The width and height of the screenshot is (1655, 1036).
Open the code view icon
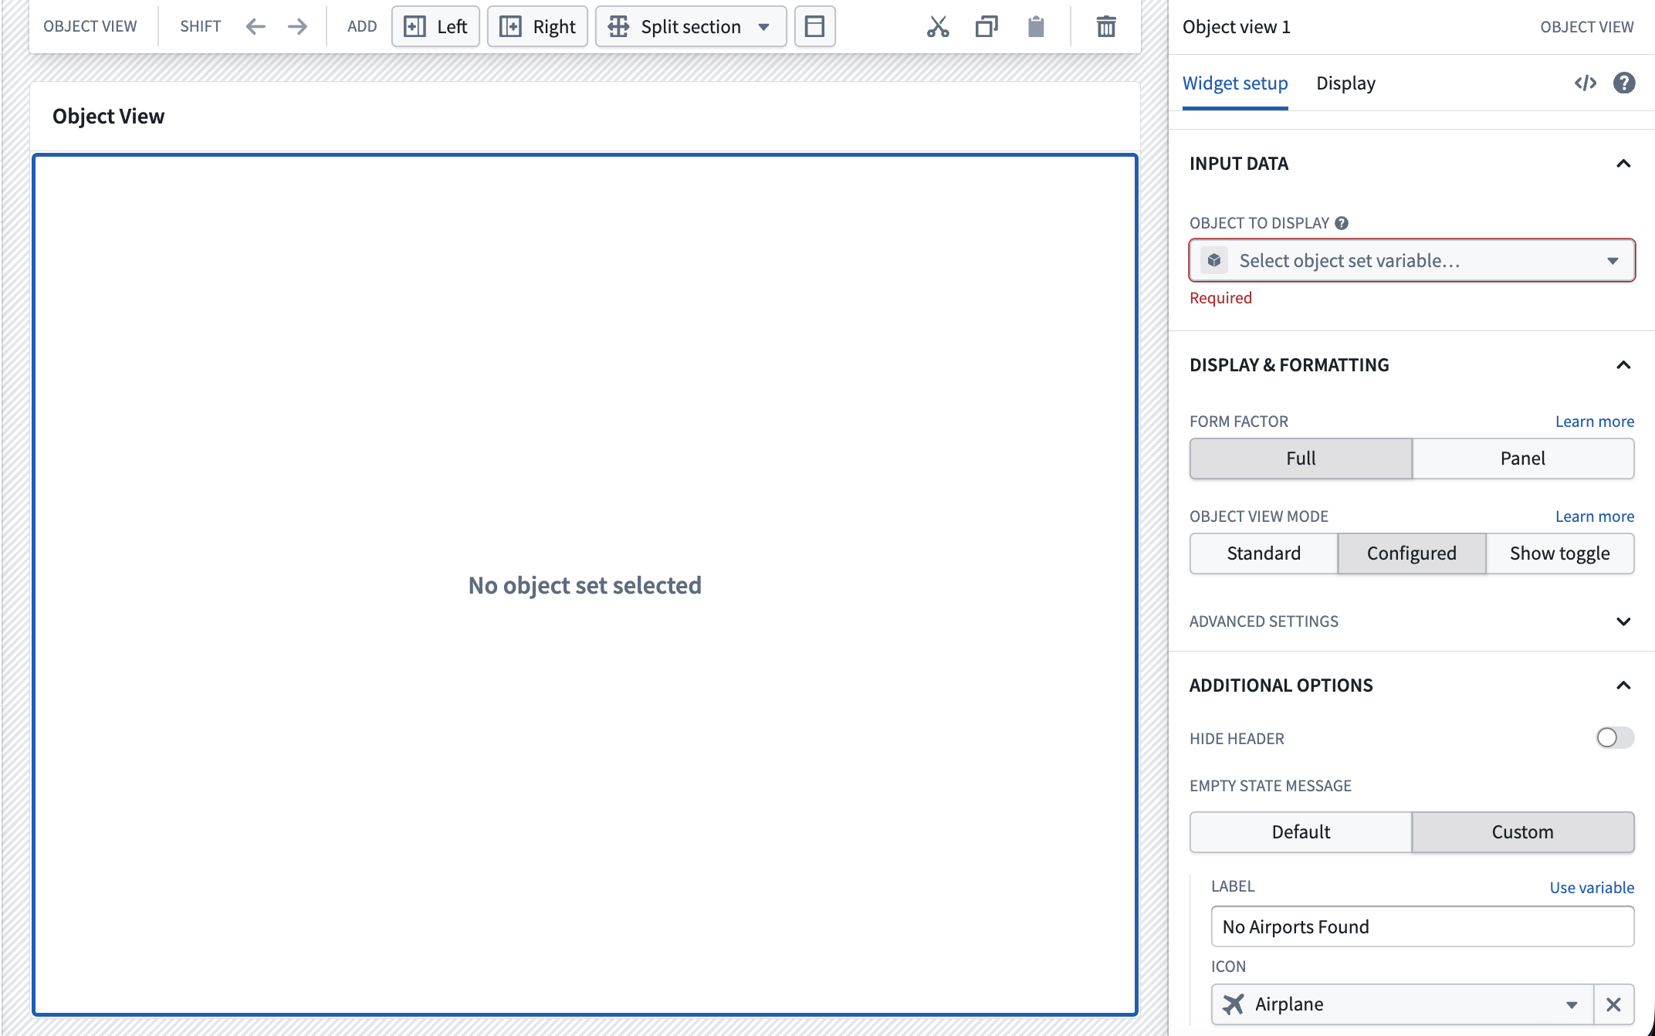(1586, 83)
